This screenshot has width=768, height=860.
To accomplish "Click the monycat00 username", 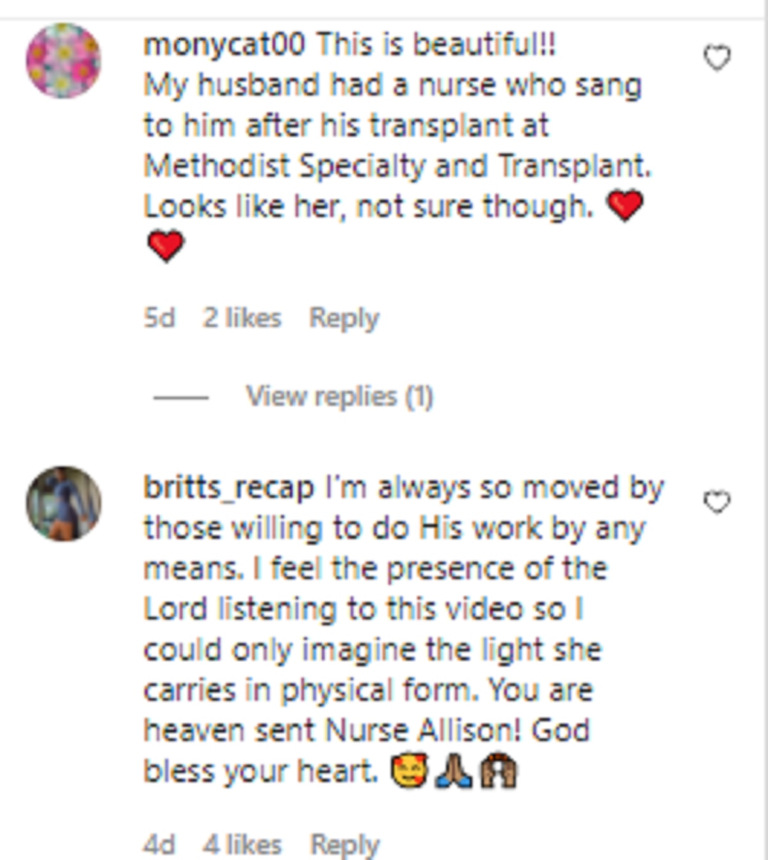I will tap(224, 45).
